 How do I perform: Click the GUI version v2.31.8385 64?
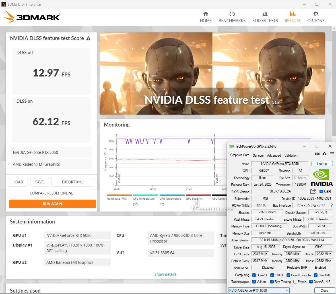(x=181, y=253)
